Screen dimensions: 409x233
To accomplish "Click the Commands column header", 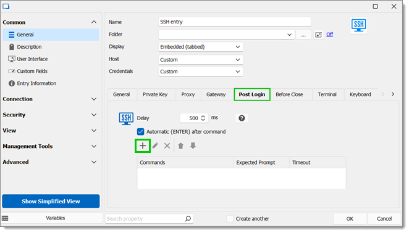I will (x=185, y=163).
